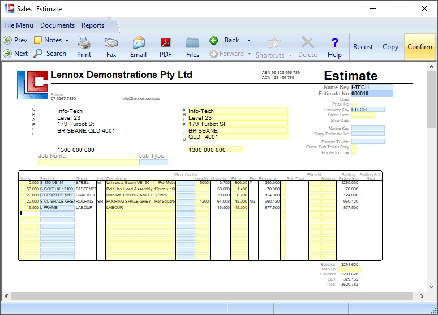
Task: Open the File Menu
Action: pos(19,25)
